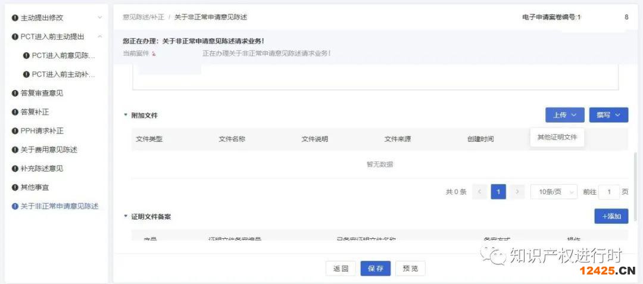Select page 1 in the pagination

[498, 192]
